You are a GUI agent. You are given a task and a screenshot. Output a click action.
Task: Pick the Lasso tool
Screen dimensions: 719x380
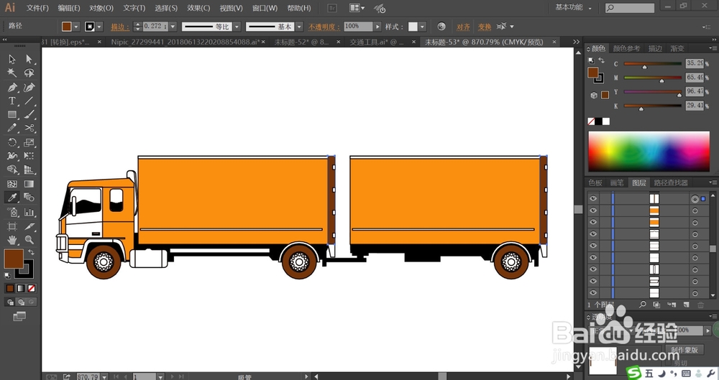coord(29,73)
